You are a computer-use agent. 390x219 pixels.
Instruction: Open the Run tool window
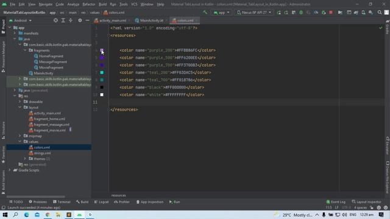tap(175, 202)
